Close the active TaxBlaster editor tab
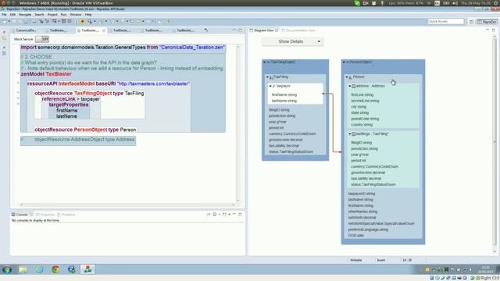Image resolution: width=500 pixels, height=281 pixels. coord(104,30)
